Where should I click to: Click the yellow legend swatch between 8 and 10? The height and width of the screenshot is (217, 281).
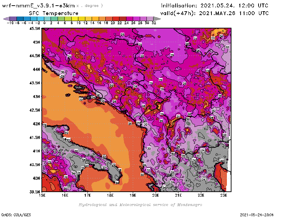[x=75, y=19]
